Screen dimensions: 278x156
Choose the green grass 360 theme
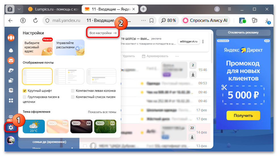pos(105,126)
